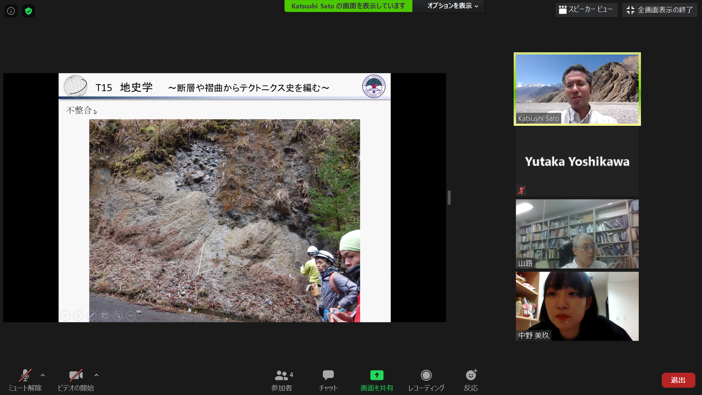The width and height of the screenshot is (702, 395).
Task: Click the zoom magnifier in slideshow controls
Action: point(118,316)
